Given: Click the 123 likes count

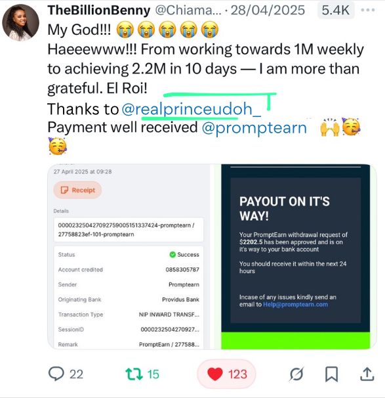Looking at the screenshot, I should tap(237, 374).
